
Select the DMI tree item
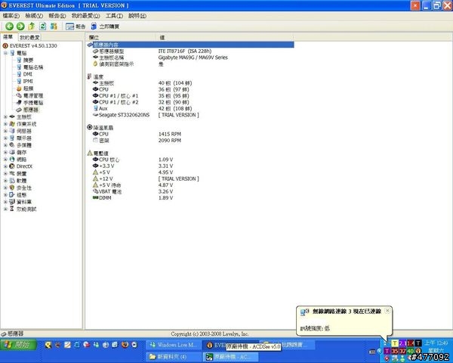[x=28, y=74]
